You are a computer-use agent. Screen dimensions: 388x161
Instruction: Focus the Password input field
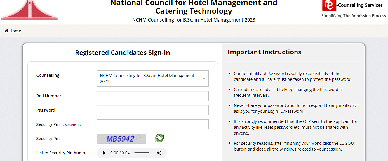pos(153,110)
